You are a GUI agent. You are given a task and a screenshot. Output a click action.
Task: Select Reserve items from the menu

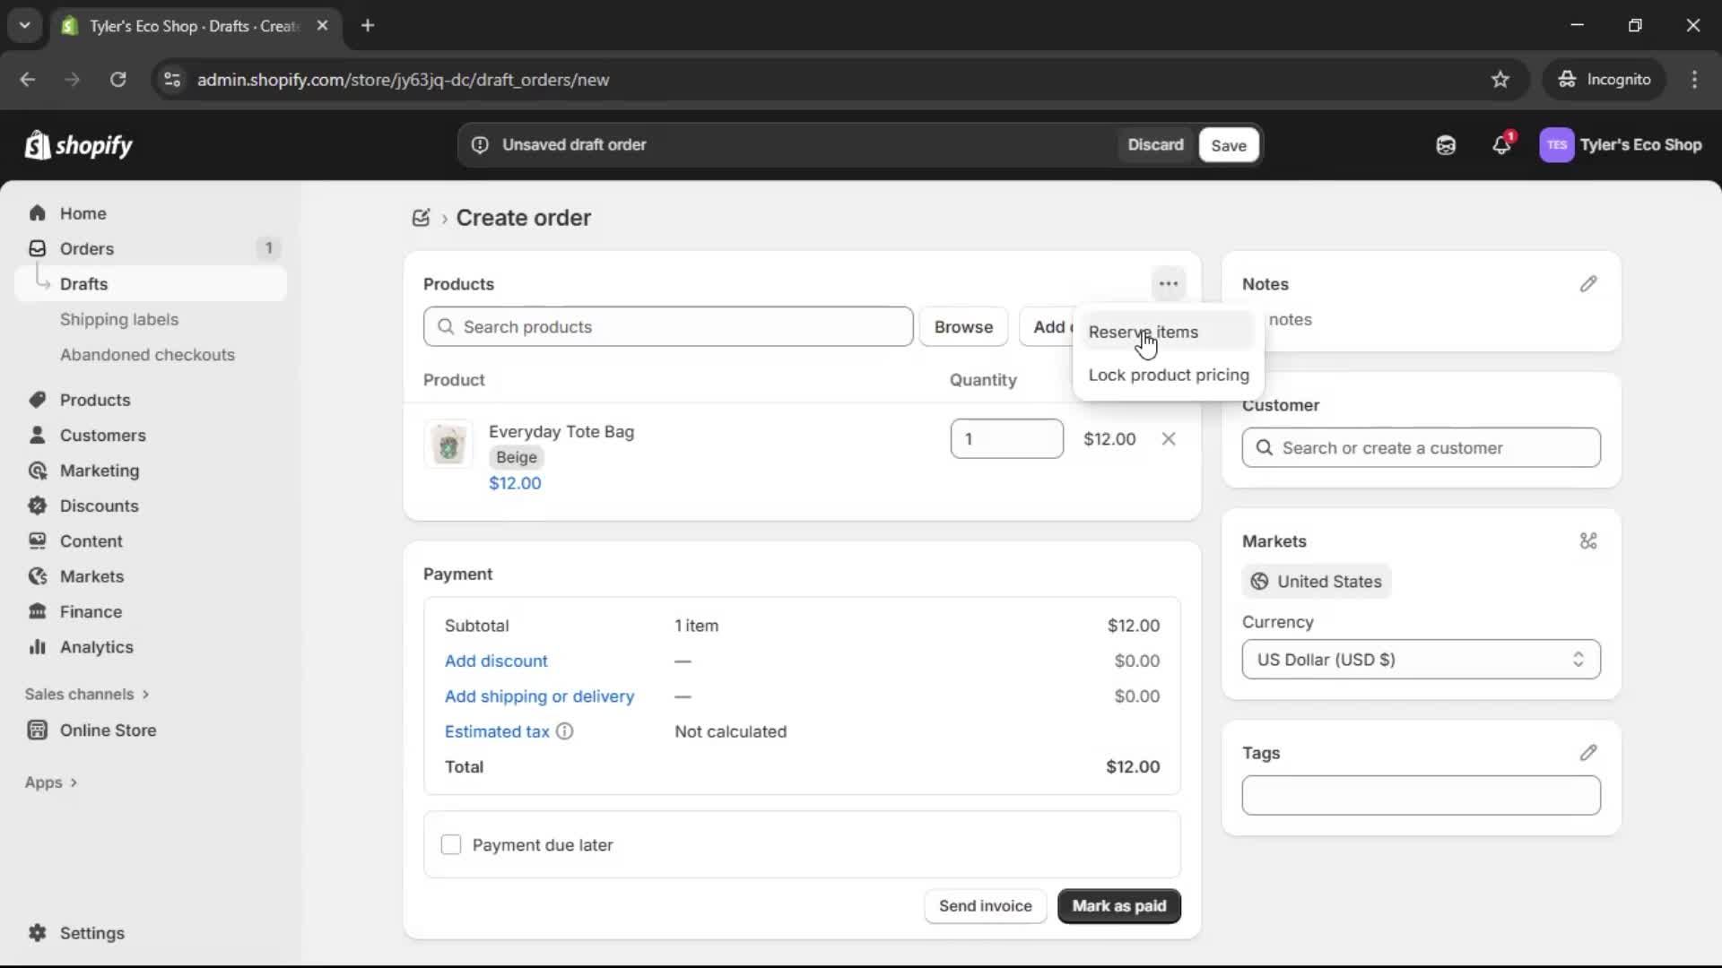click(x=1144, y=332)
